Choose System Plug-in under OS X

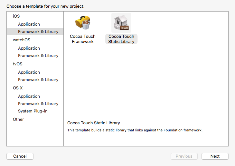(x=33, y=111)
